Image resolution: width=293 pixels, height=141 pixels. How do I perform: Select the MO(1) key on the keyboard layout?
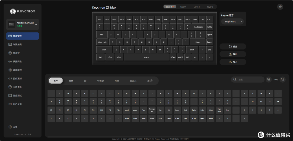180,57
